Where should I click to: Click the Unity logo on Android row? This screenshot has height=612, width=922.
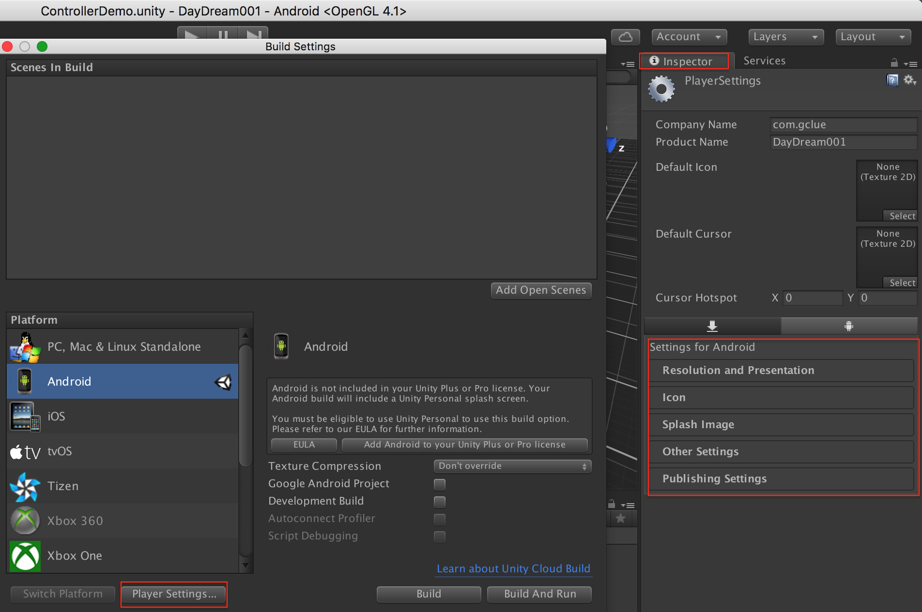point(223,382)
